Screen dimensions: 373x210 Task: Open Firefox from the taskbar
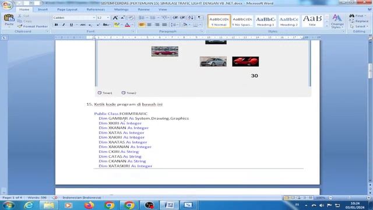tap(89, 205)
